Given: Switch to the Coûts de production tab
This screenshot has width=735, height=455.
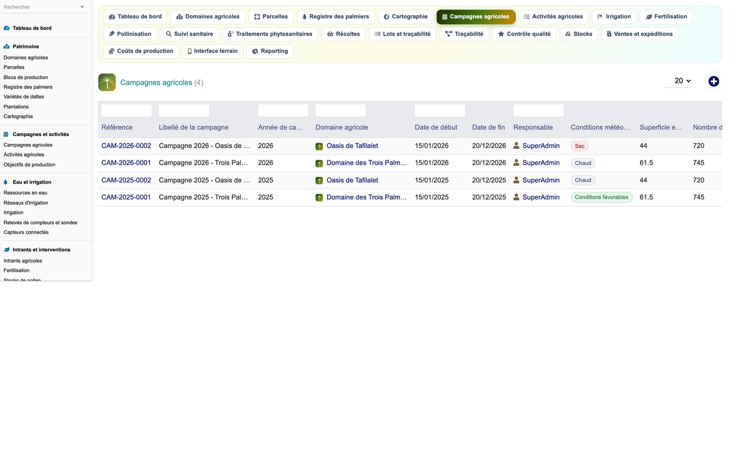Looking at the screenshot, I should 141,51.
